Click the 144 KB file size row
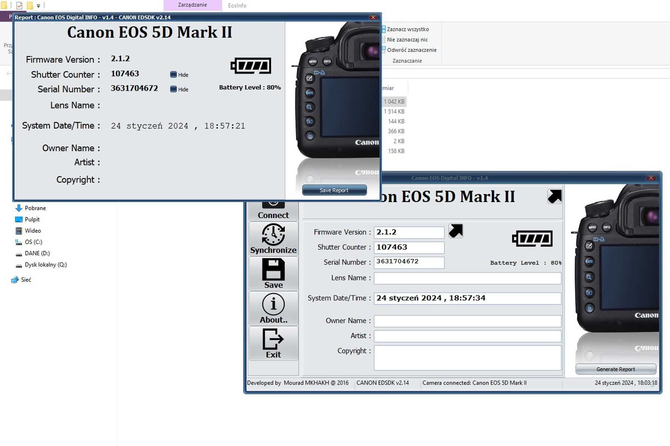The image size is (670, 446). tap(396, 121)
